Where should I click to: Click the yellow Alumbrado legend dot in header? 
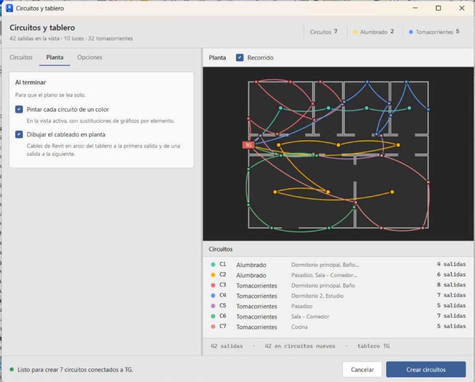coord(355,32)
